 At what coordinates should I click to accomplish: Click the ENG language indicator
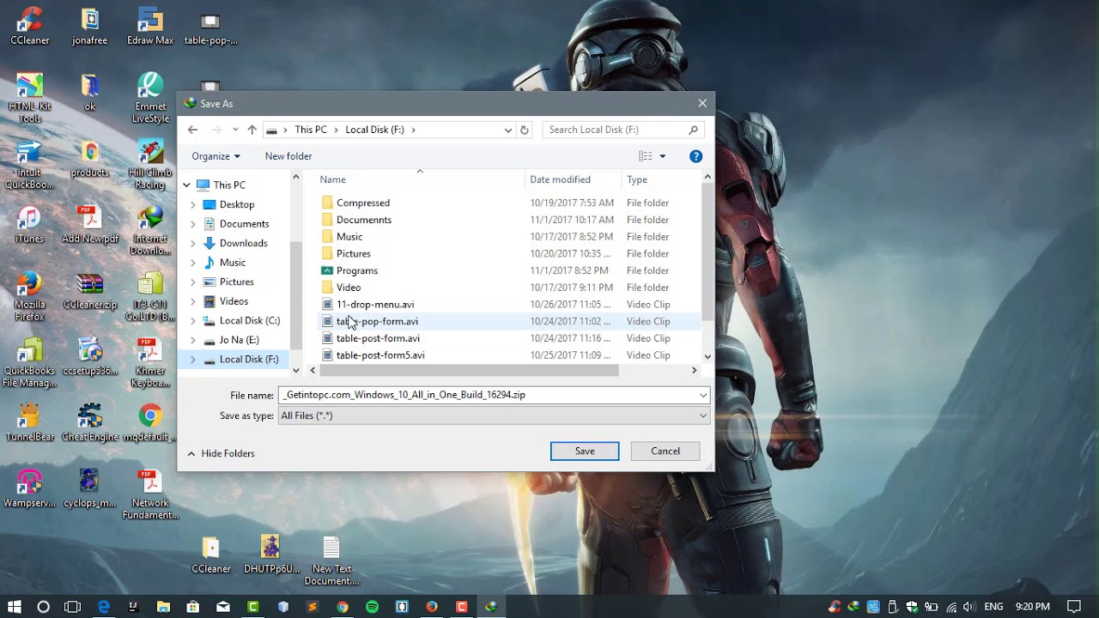993,607
